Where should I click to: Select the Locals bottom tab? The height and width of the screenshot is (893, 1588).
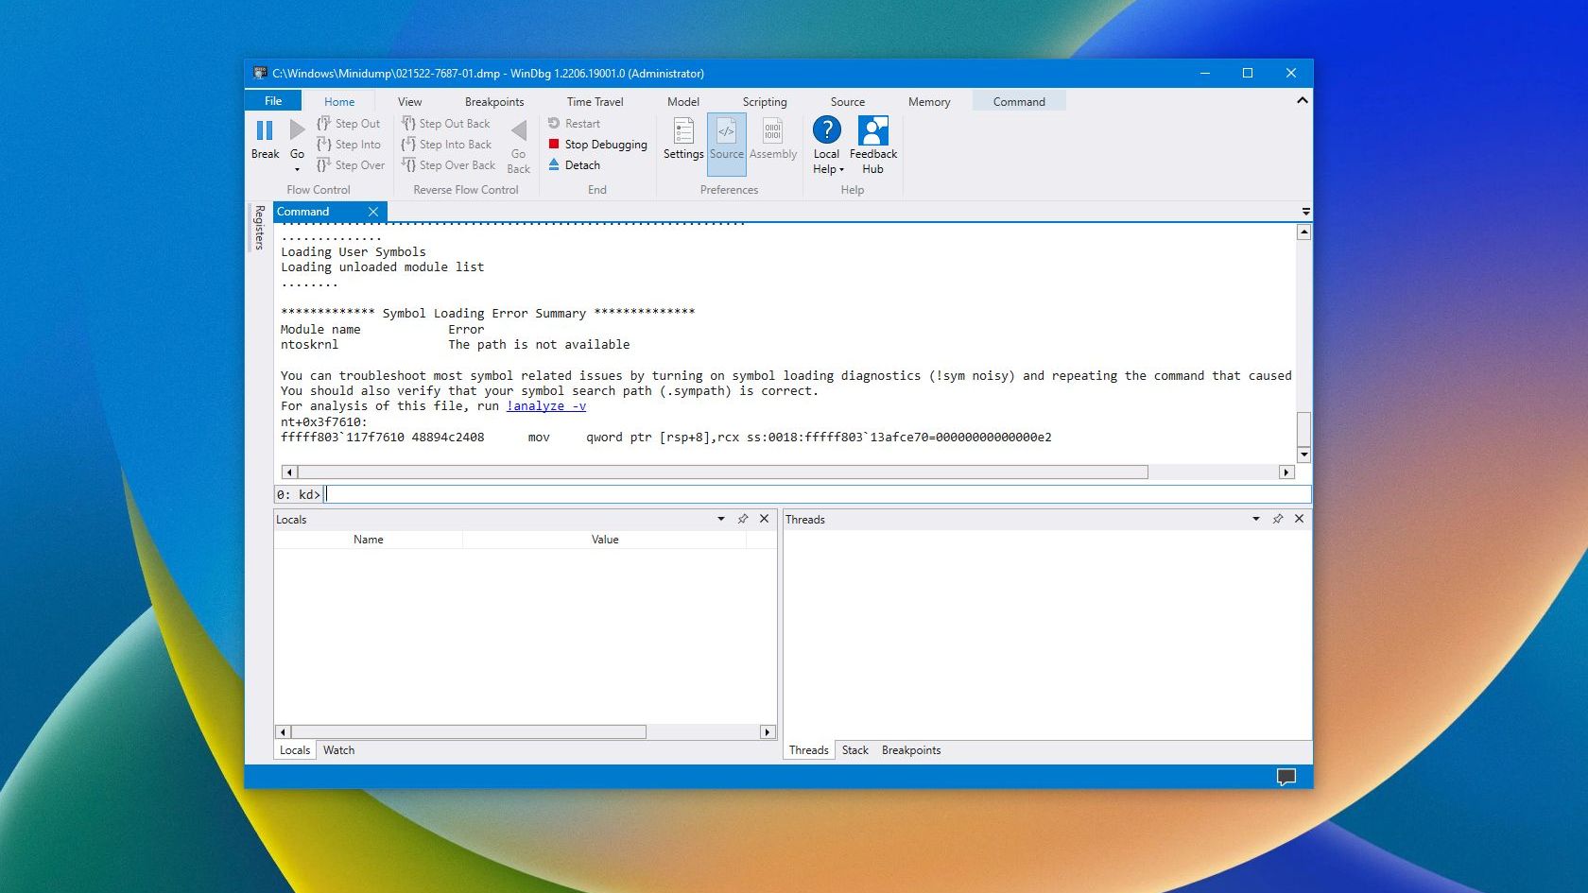[x=295, y=750]
